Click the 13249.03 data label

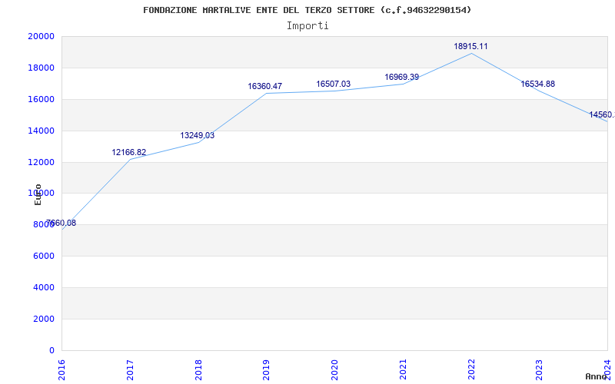(197, 136)
